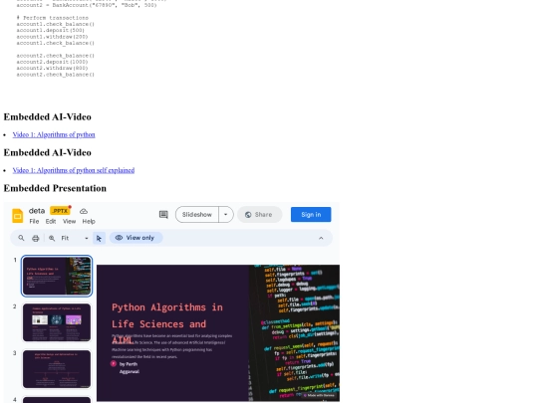The image size is (538, 403).
Task: Click the zoom magnifier icon
Action: (x=52, y=238)
